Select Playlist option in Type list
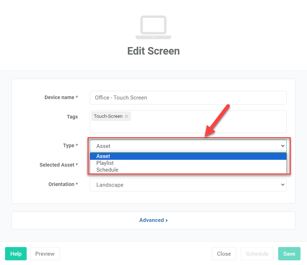This screenshot has width=307, height=265. point(188,163)
